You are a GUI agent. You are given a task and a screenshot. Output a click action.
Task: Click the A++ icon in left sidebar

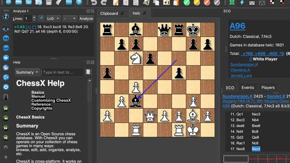[x=6, y=48]
